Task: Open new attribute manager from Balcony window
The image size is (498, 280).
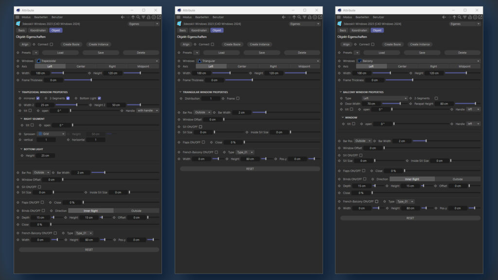Action: [480, 17]
